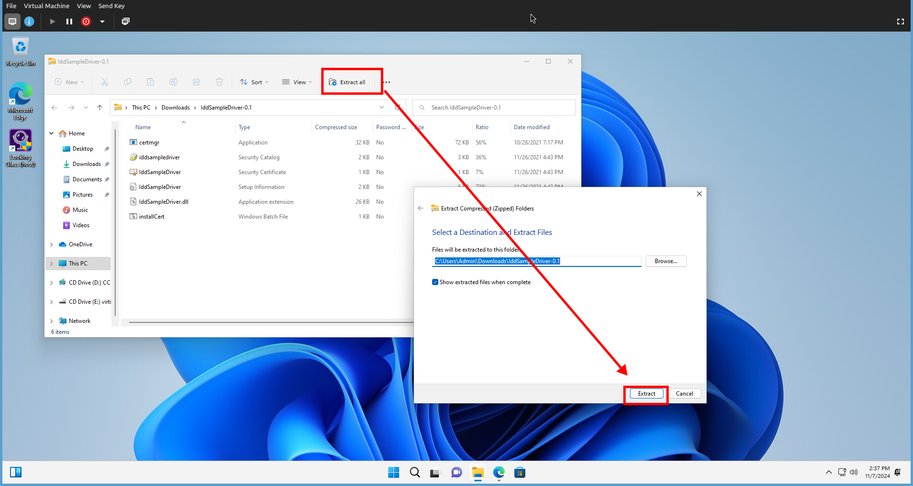Open the View menu in VM viewer

(x=84, y=6)
